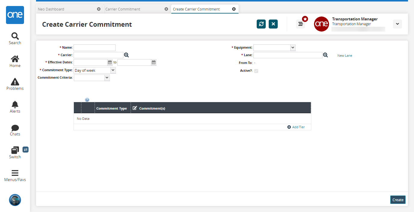Open Search from the sidebar
Viewport: 414px width, 212px height.
[15, 39]
